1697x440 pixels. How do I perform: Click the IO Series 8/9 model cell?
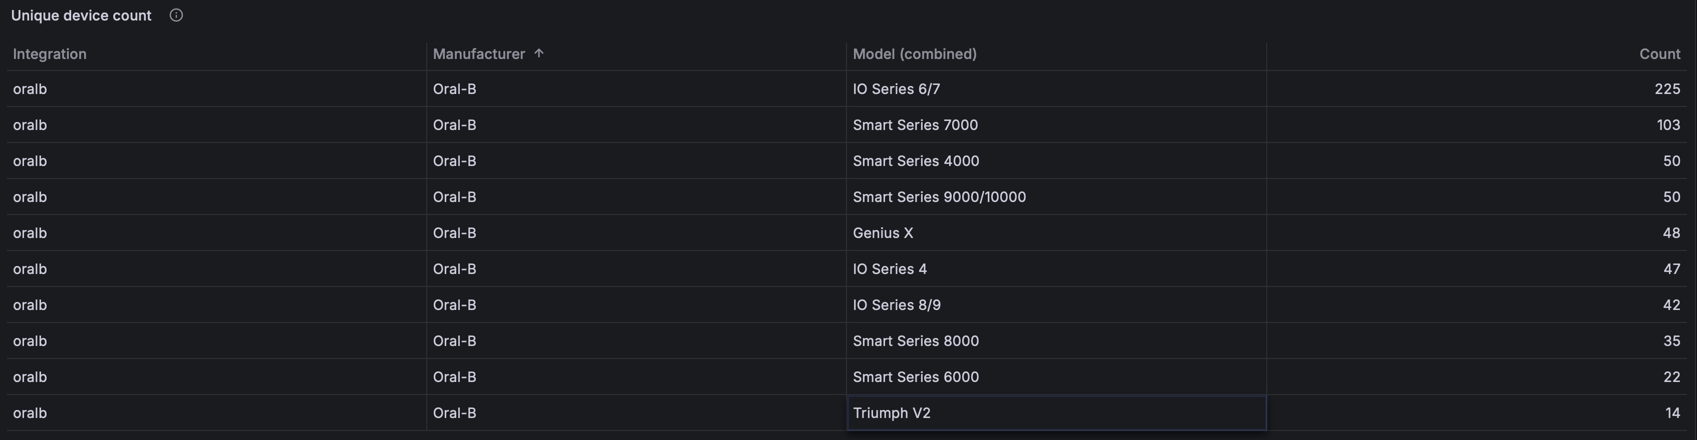(x=897, y=305)
